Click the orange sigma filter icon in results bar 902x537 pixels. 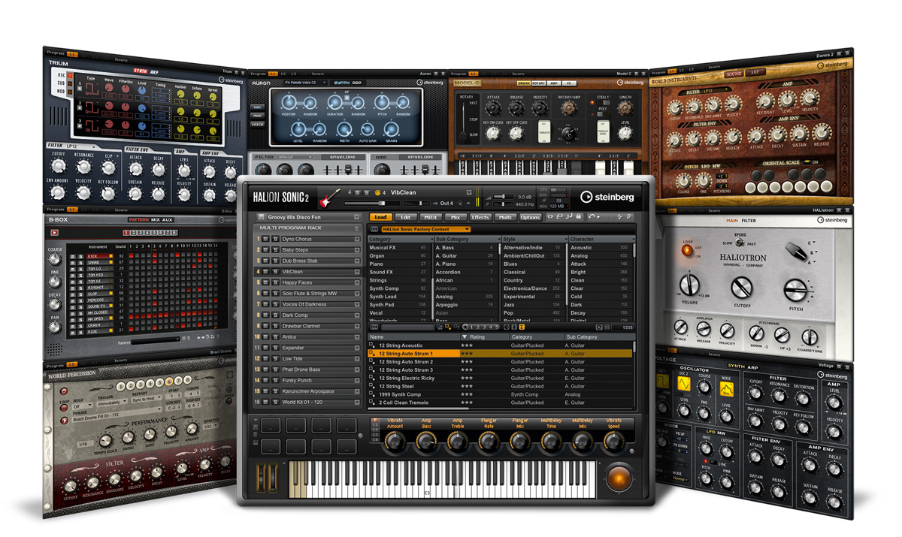coord(522,327)
